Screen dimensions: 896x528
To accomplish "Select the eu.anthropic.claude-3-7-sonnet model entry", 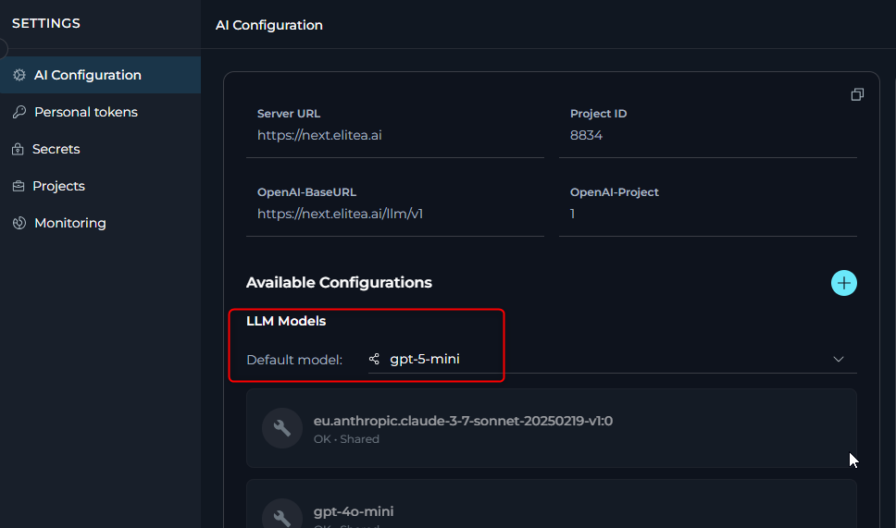I will tap(463, 422).
